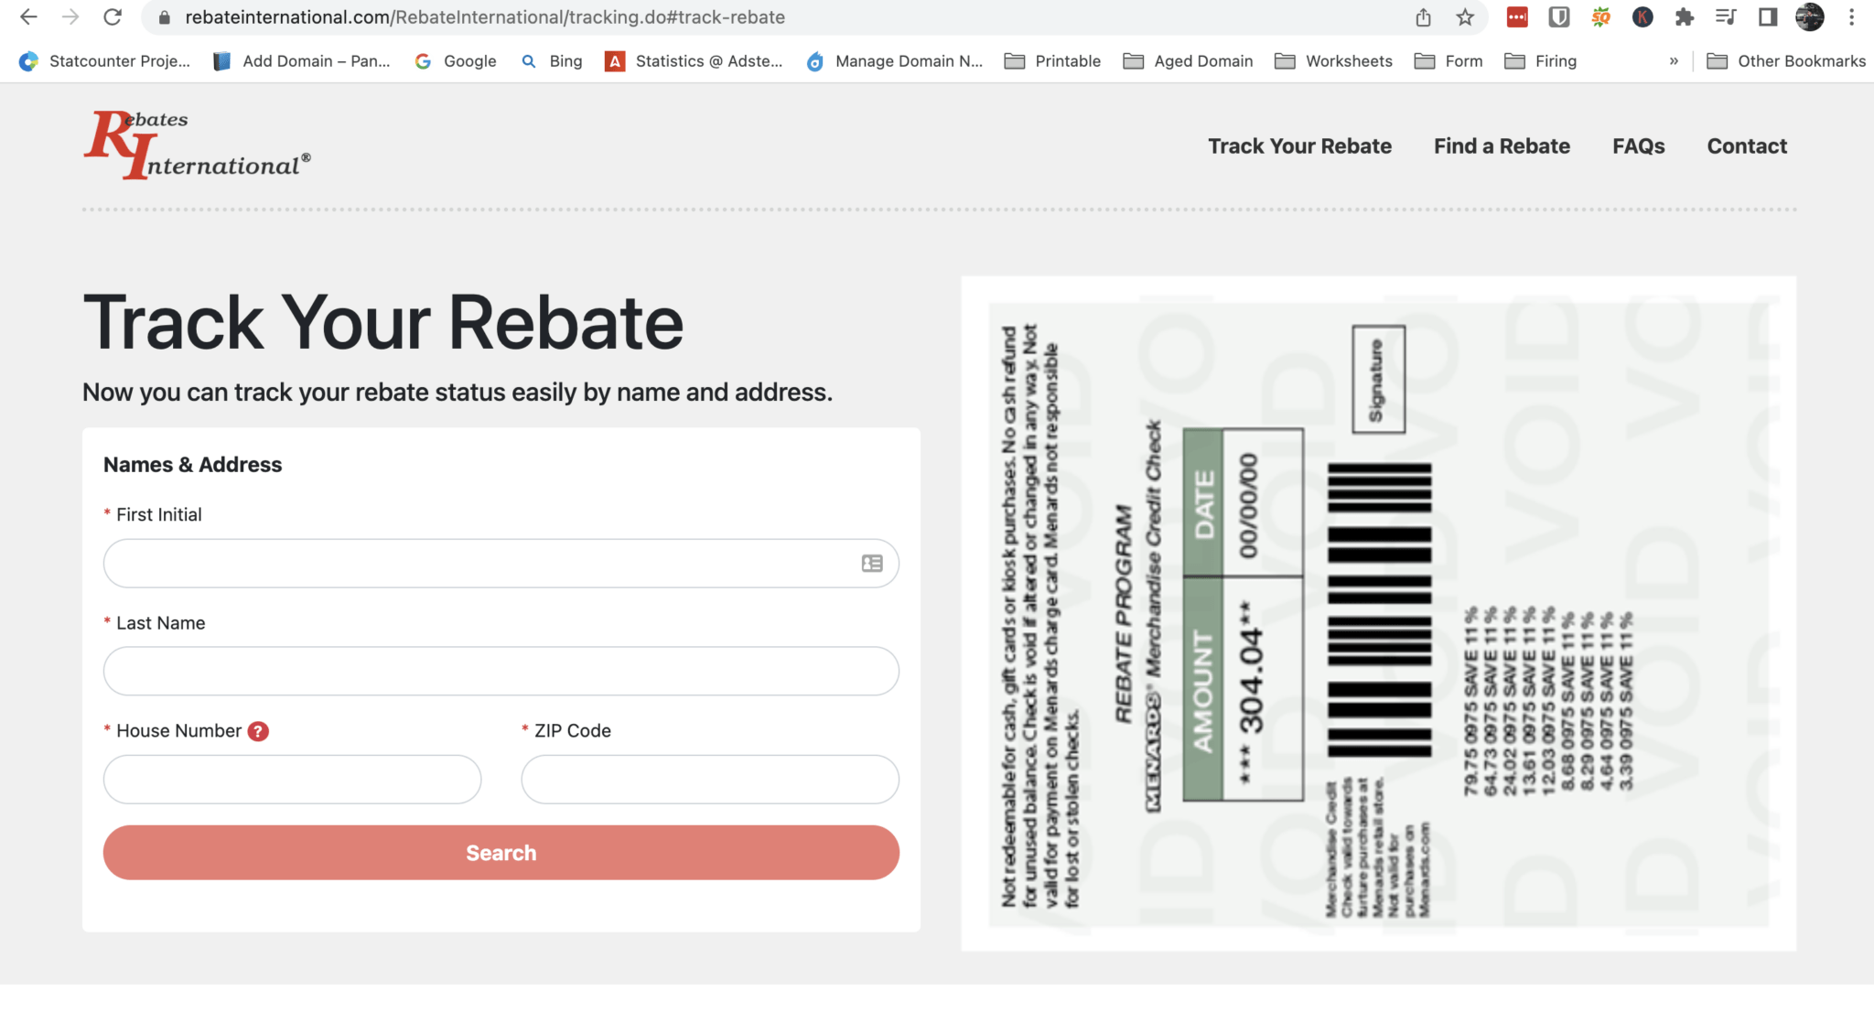Click the browser profile avatar icon

pyautogui.click(x=1809, y=17)
